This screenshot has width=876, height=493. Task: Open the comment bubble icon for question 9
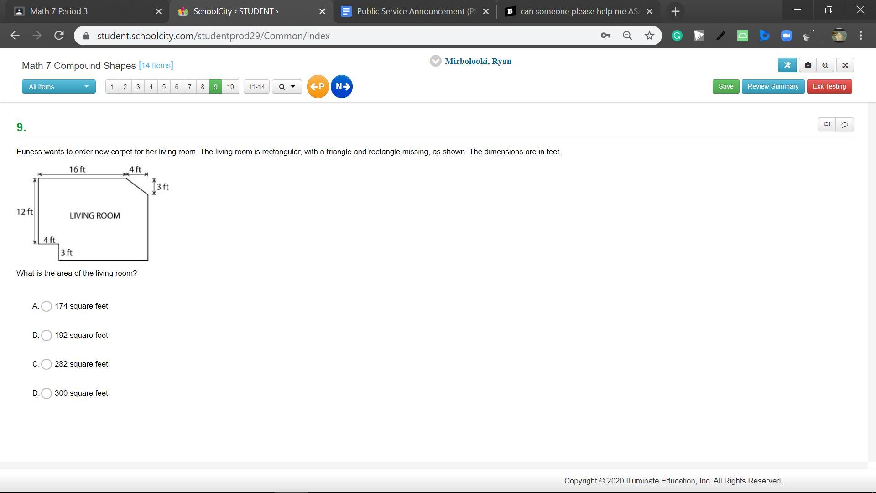click(845, 125)
